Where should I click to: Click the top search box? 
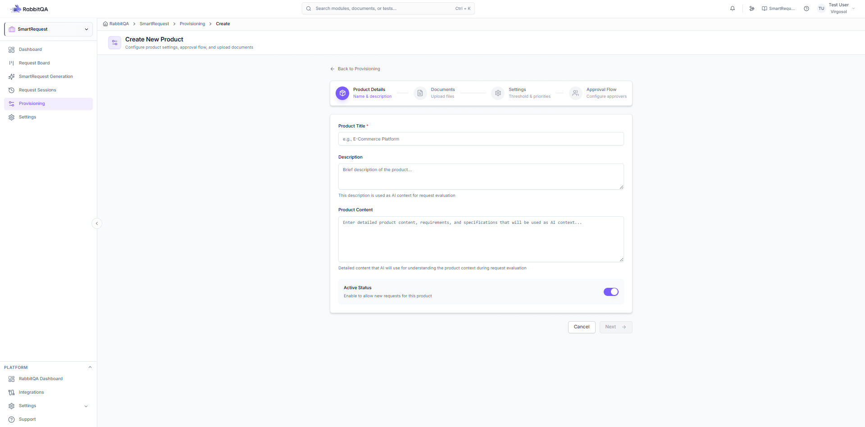coord(388,9)
